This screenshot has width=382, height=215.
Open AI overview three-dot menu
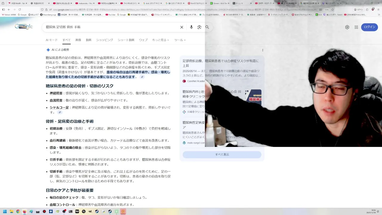coord(263,50)
